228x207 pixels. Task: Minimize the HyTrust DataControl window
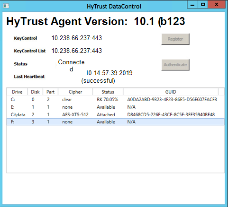[192, 5]
